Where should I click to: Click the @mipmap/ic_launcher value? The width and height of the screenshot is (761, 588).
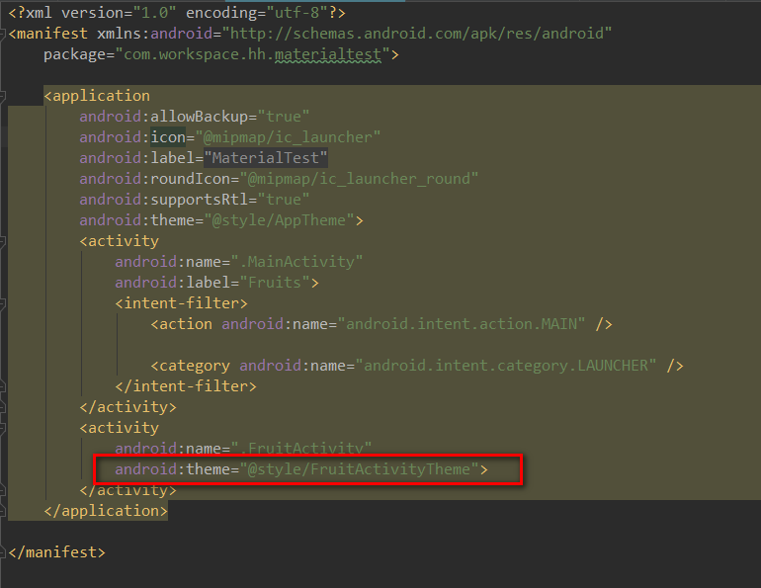288,137
